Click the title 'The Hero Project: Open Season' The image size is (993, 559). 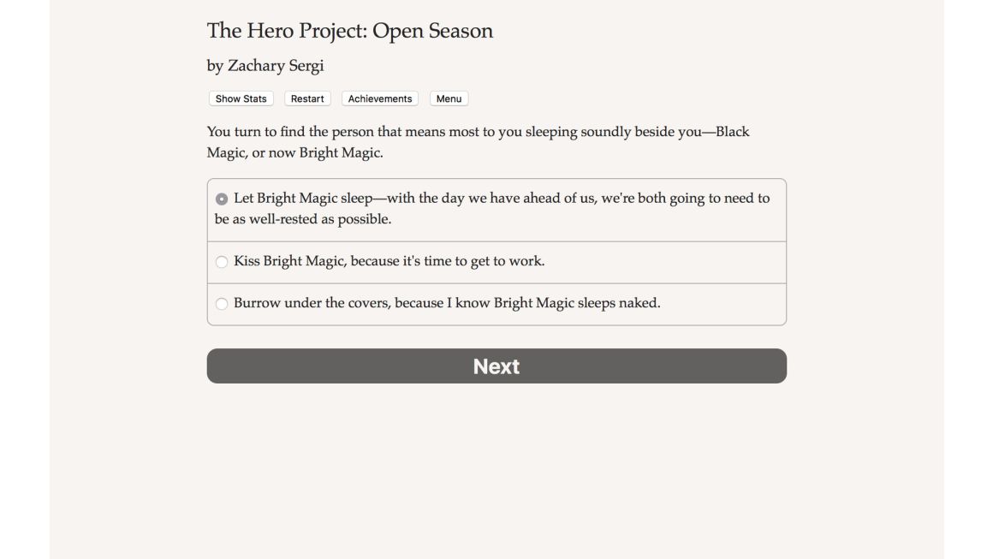click(349, 31)
